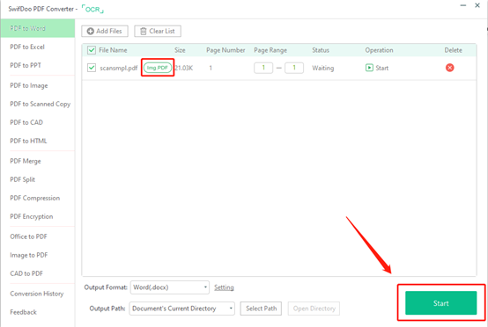This screenshot has height=327, width=488.
Task: Click the page range start field
Action: coord(263,68)
